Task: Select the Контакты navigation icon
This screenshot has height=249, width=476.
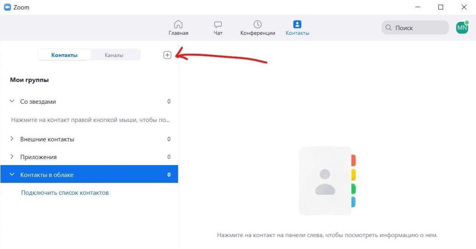Action: (297, 25)
